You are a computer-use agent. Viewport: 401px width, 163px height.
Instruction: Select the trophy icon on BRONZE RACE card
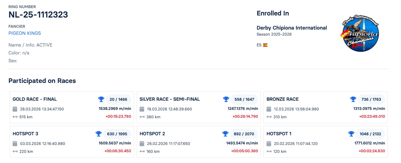353,99
